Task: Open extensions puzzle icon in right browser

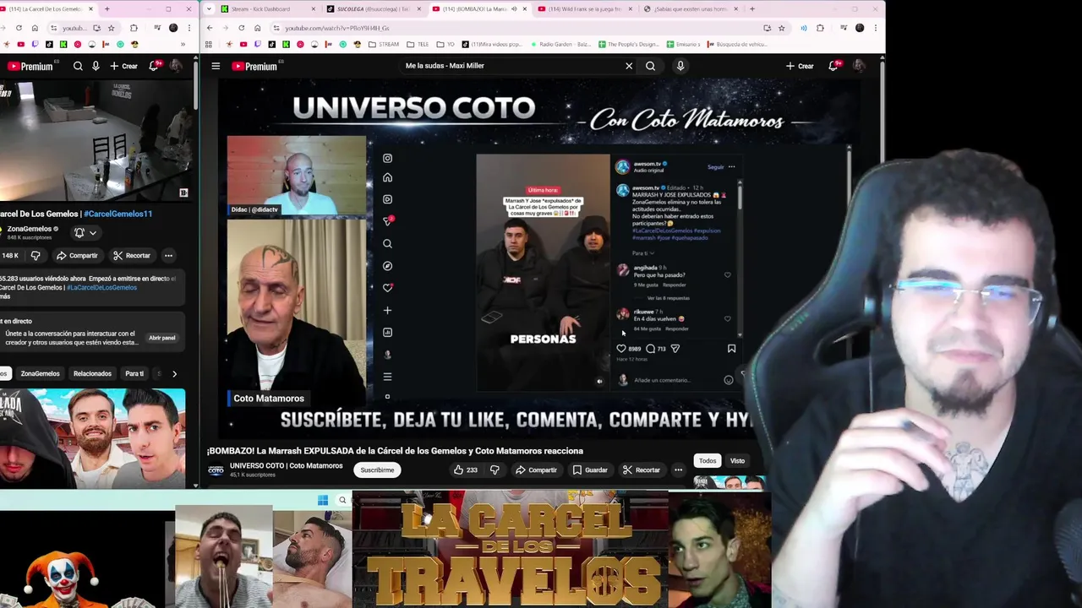Action: click(x=820, y=28)
